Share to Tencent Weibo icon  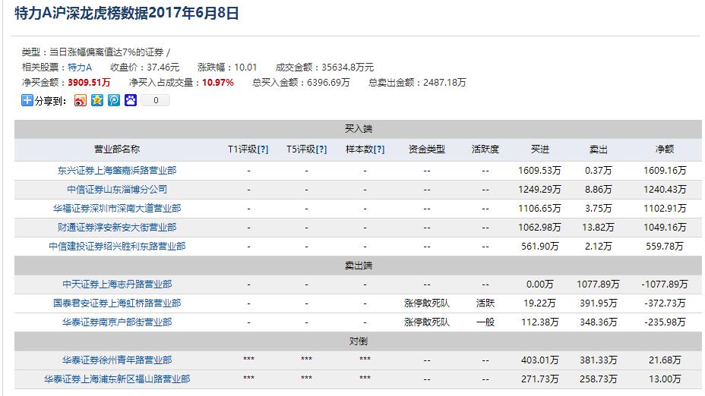pos(114,100)
